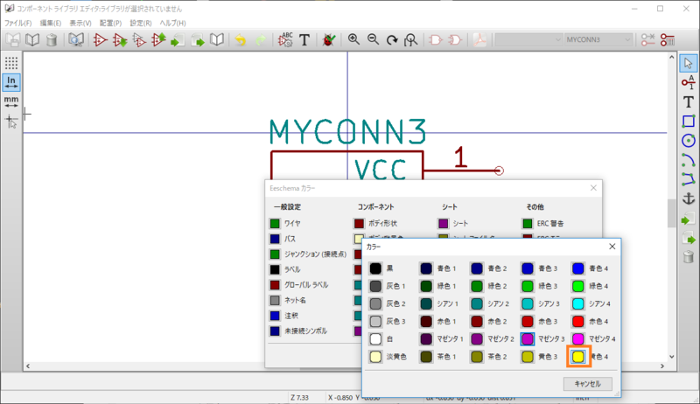Pick the 赤色 4 red swatch
This screenshot has height=404, width=700.
click(x=578, y=322)
